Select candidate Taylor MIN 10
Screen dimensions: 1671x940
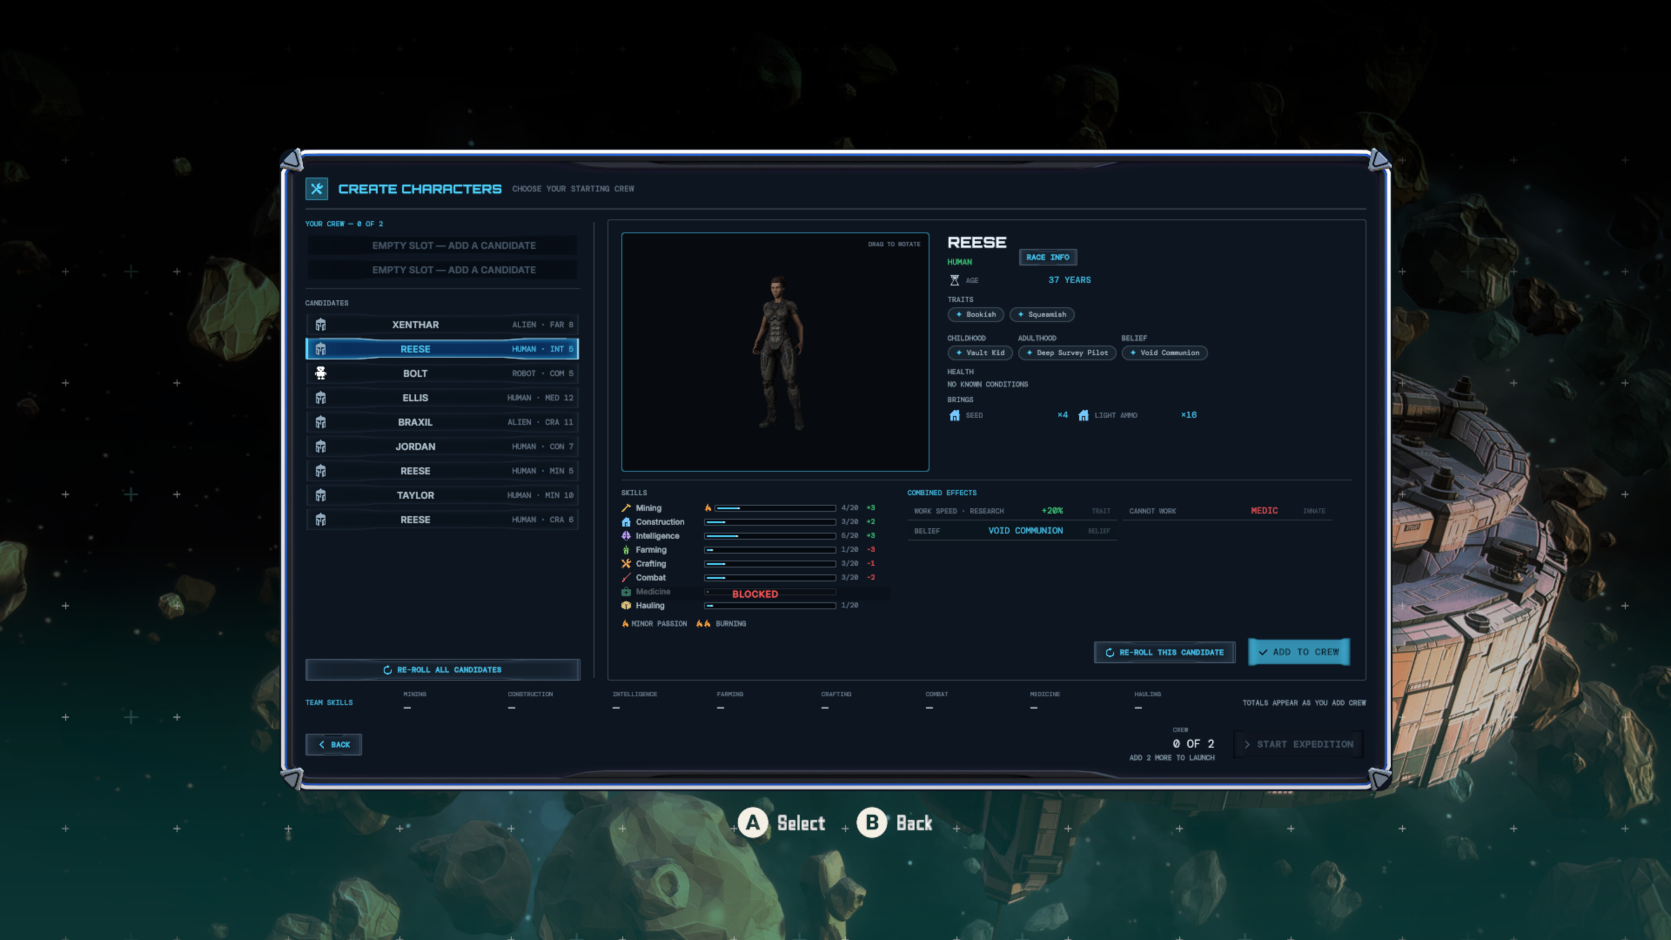tap(443, 495)
